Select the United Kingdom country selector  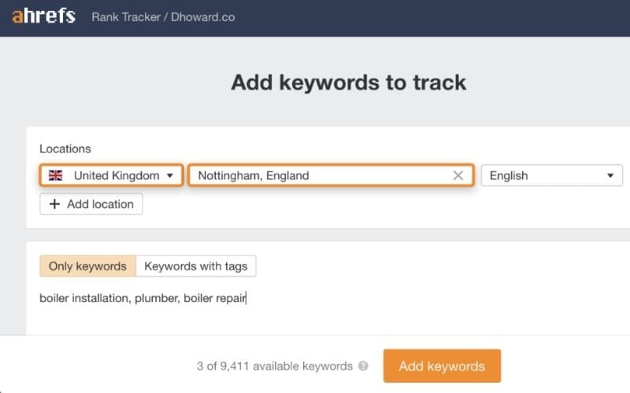[x=111, y=175]
